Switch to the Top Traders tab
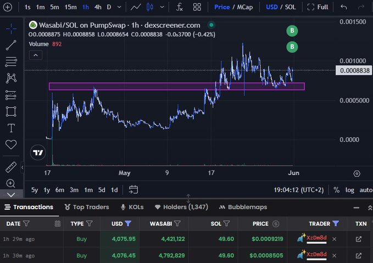 (x=87, y=207)
